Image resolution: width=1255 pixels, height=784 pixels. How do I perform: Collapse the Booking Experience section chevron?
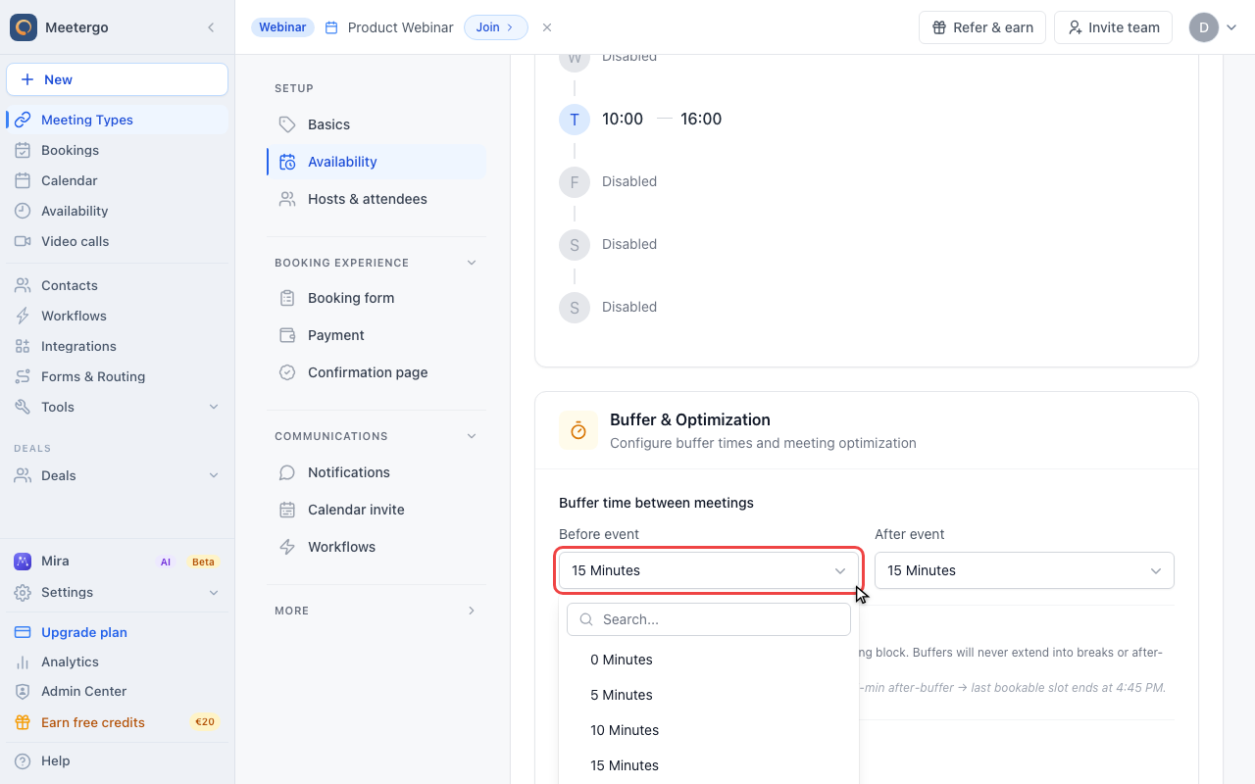coord(472,263)
